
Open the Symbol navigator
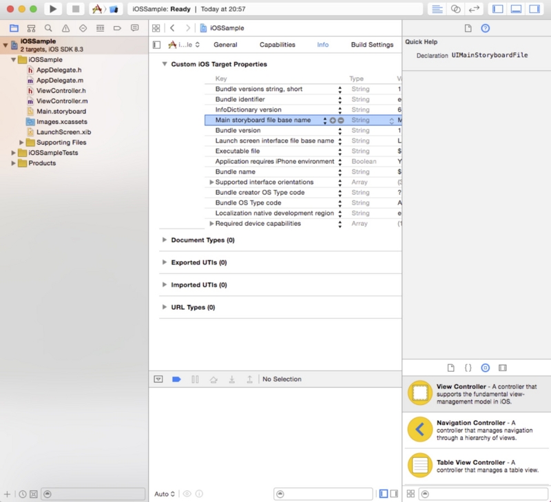click(31, 28)
